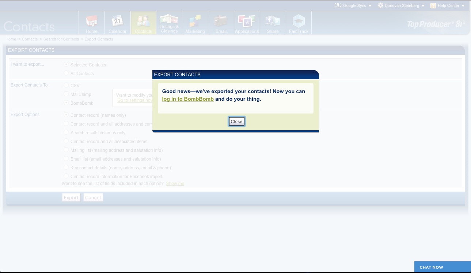Expand the Donovan Steinberg account dropdown arrow
Image resolution: width=471 pixels, height=273 pixels.
tap(423, 6)
